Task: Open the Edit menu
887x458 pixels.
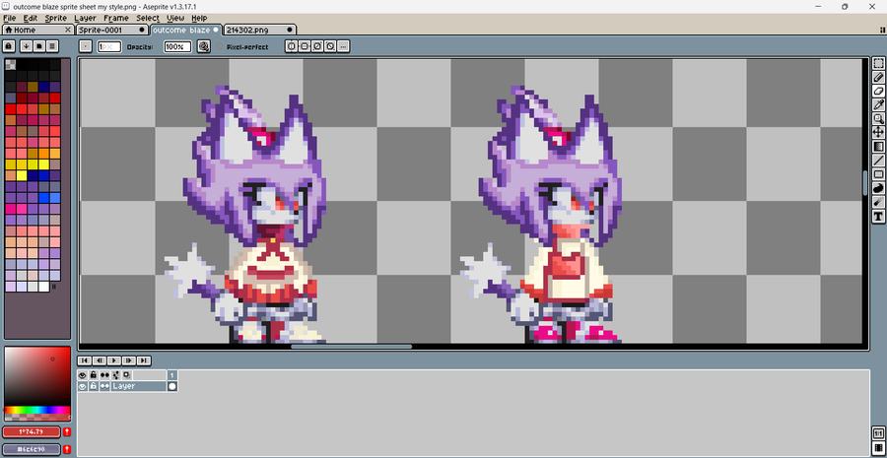Action: click(30, 18)
